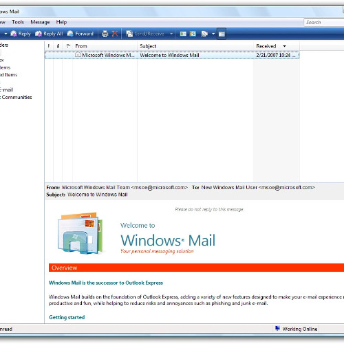This screenshot has height=344, width=344.
Task: Open the Contacts icon in the toolbar
Action: pos(183,34)
